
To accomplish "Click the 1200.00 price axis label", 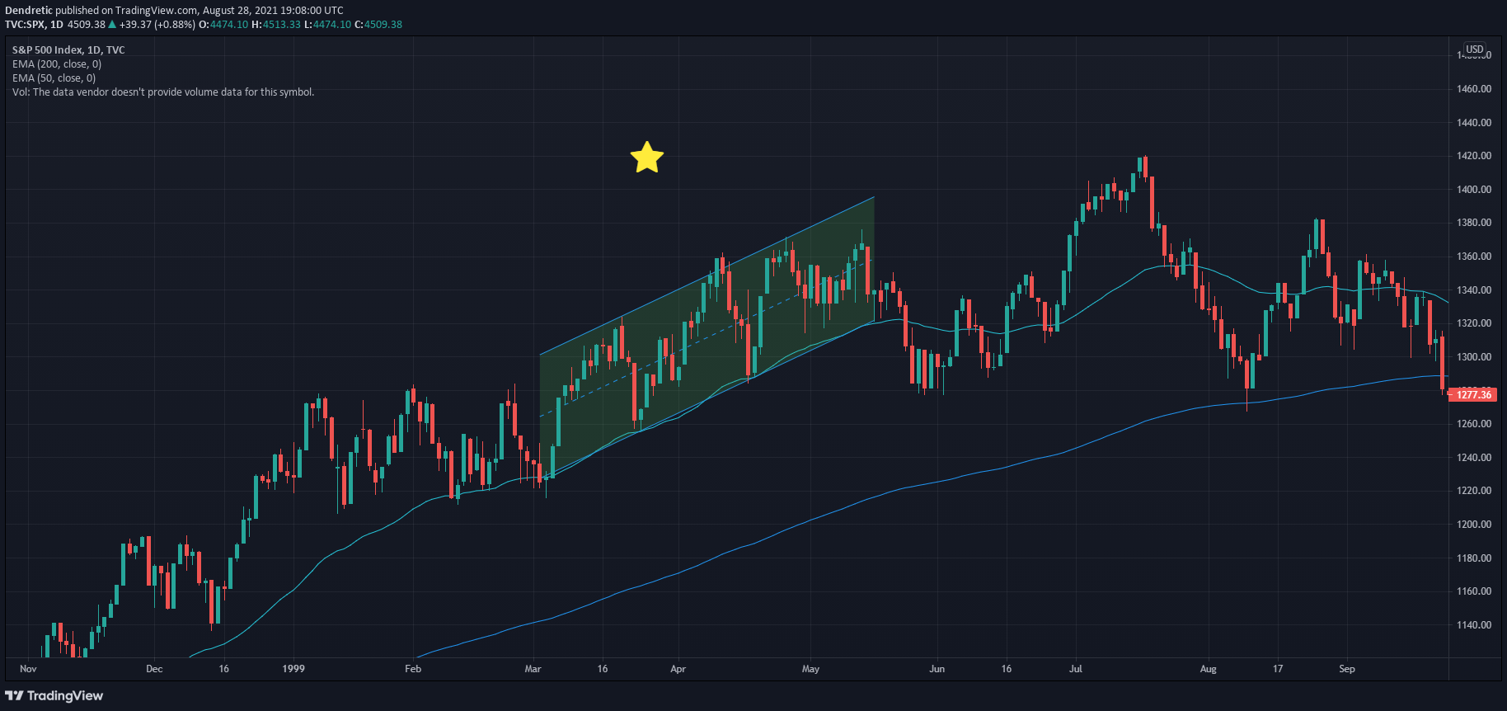I will click(x=1474, y=525).
